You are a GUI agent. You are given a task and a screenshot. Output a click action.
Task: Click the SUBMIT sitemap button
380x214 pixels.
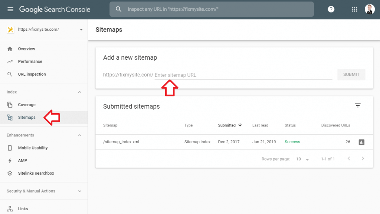[x=351, y=75]
